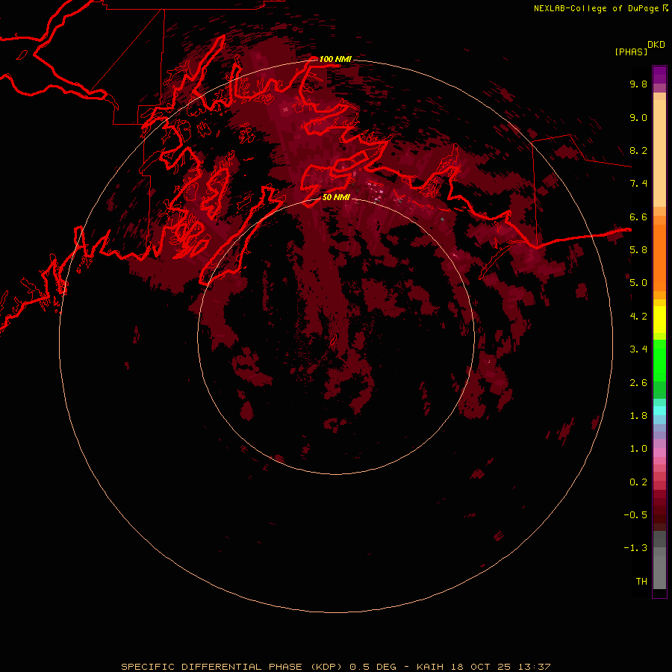Click the TH threshold label
672x672 pixels.
641,582
